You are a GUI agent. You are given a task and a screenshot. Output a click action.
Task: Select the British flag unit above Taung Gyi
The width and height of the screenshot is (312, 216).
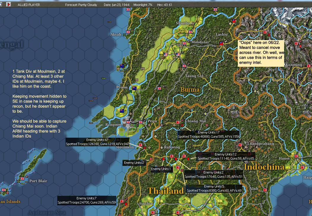(x=184, y=66)
